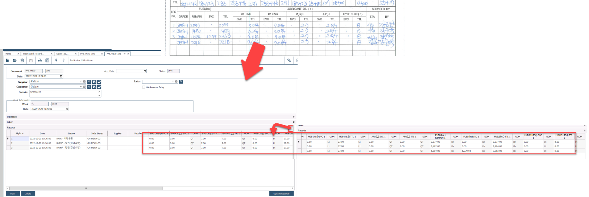Click the Customer binoculars find icon
Screen dimensions: 589x197
(94, 87)
